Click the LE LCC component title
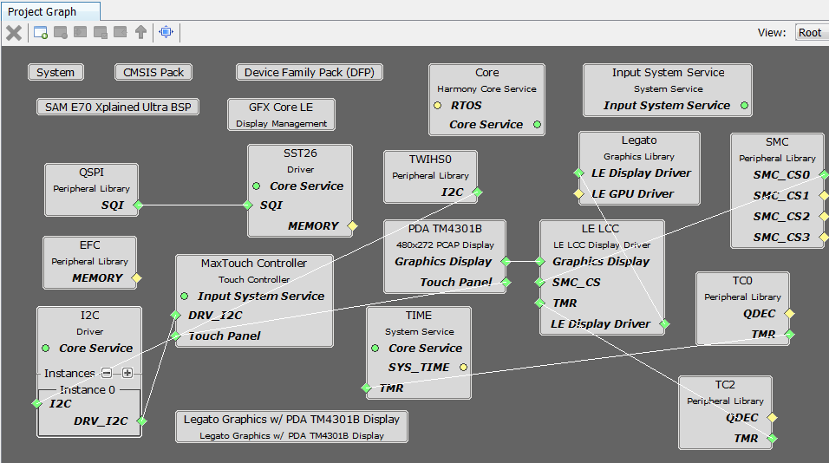Image resolution: width=829 pixels, height=463 pixels. (x=601, y=228)
